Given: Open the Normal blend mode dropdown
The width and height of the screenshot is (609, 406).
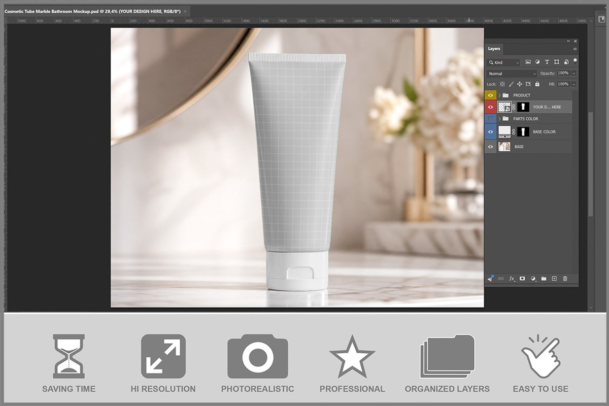Looking at the screenshot, I should click(512, 74).
